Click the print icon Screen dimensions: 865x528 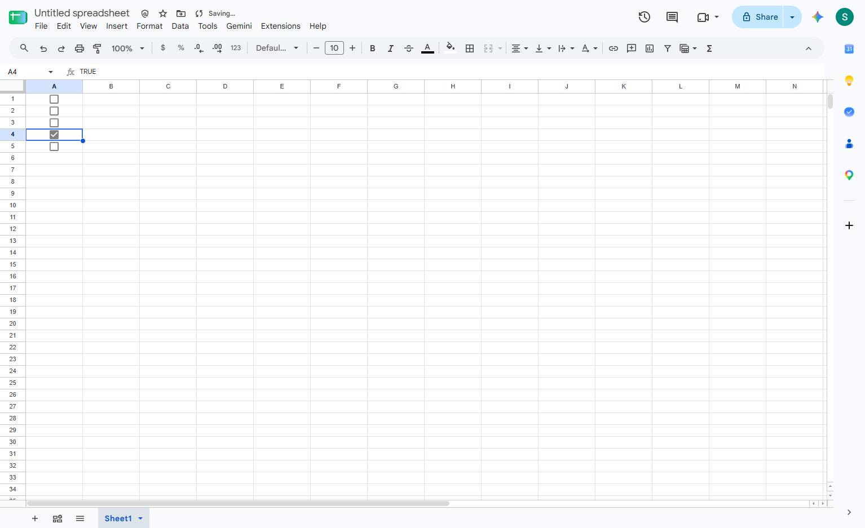click(80, 48)
